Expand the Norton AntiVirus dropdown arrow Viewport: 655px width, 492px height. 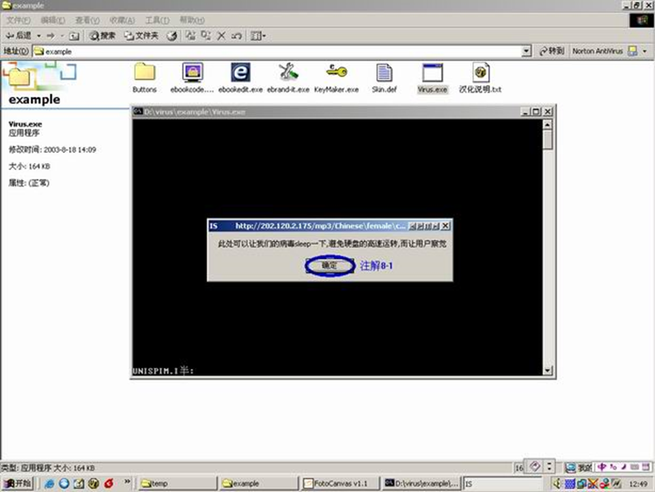tap(646, 51)
